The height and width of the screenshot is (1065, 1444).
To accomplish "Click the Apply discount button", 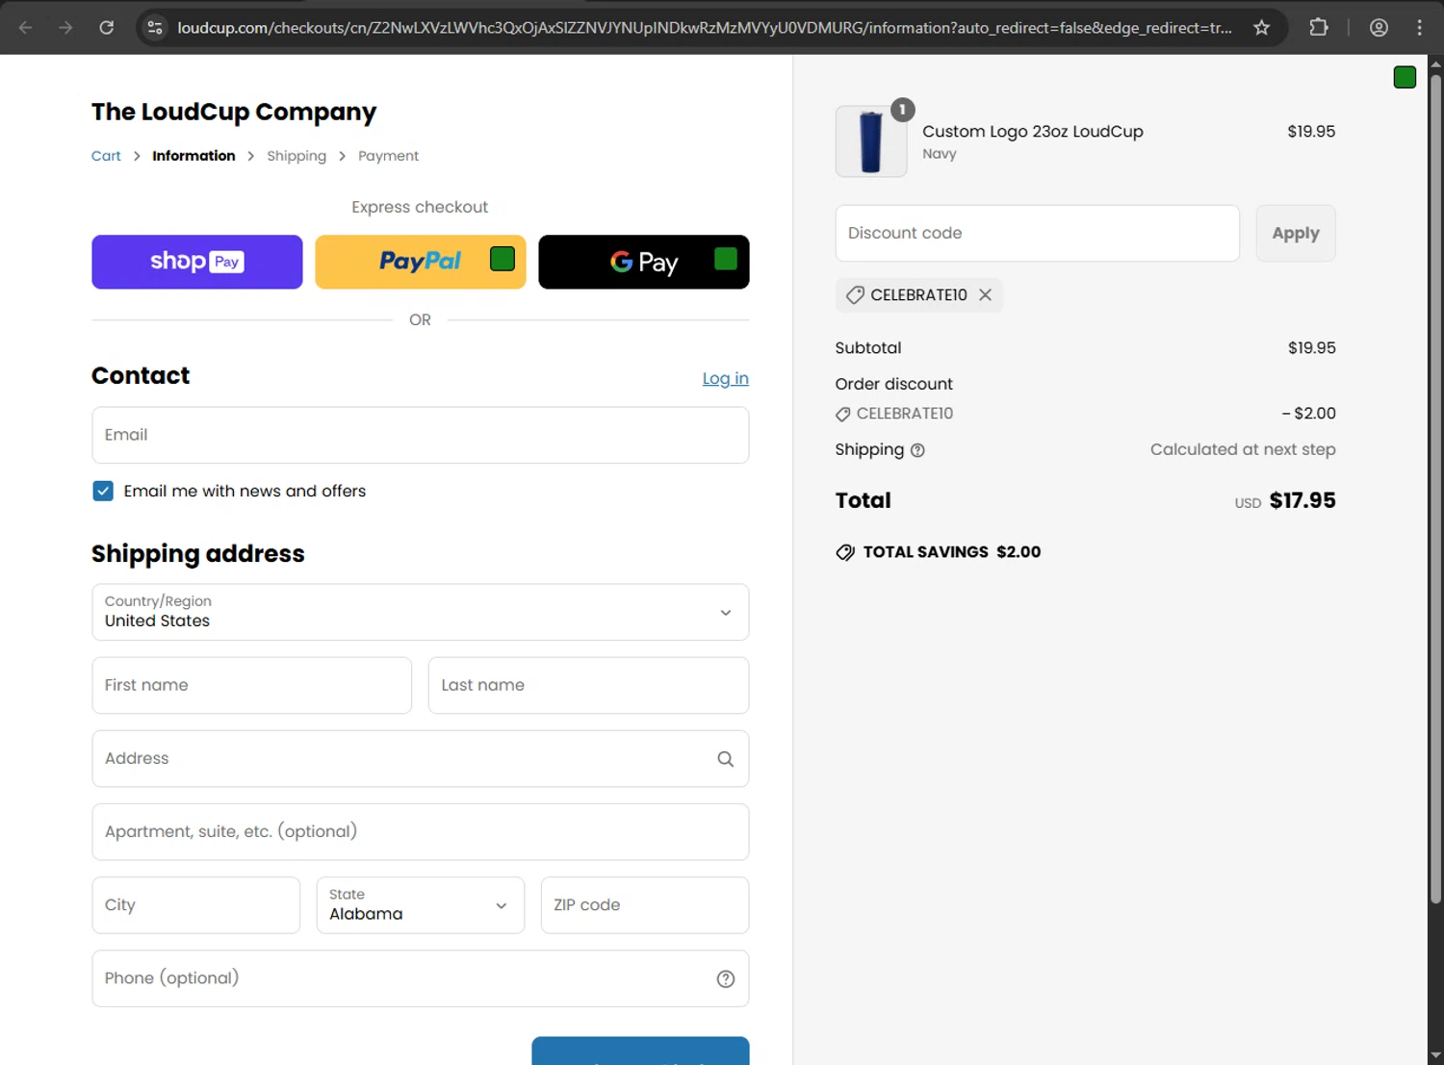I will 1296,233.
